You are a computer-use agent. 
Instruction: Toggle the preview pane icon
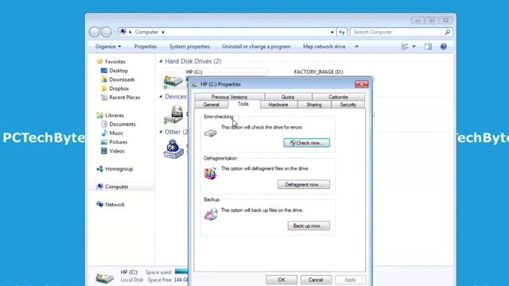[x=428, y=47]
